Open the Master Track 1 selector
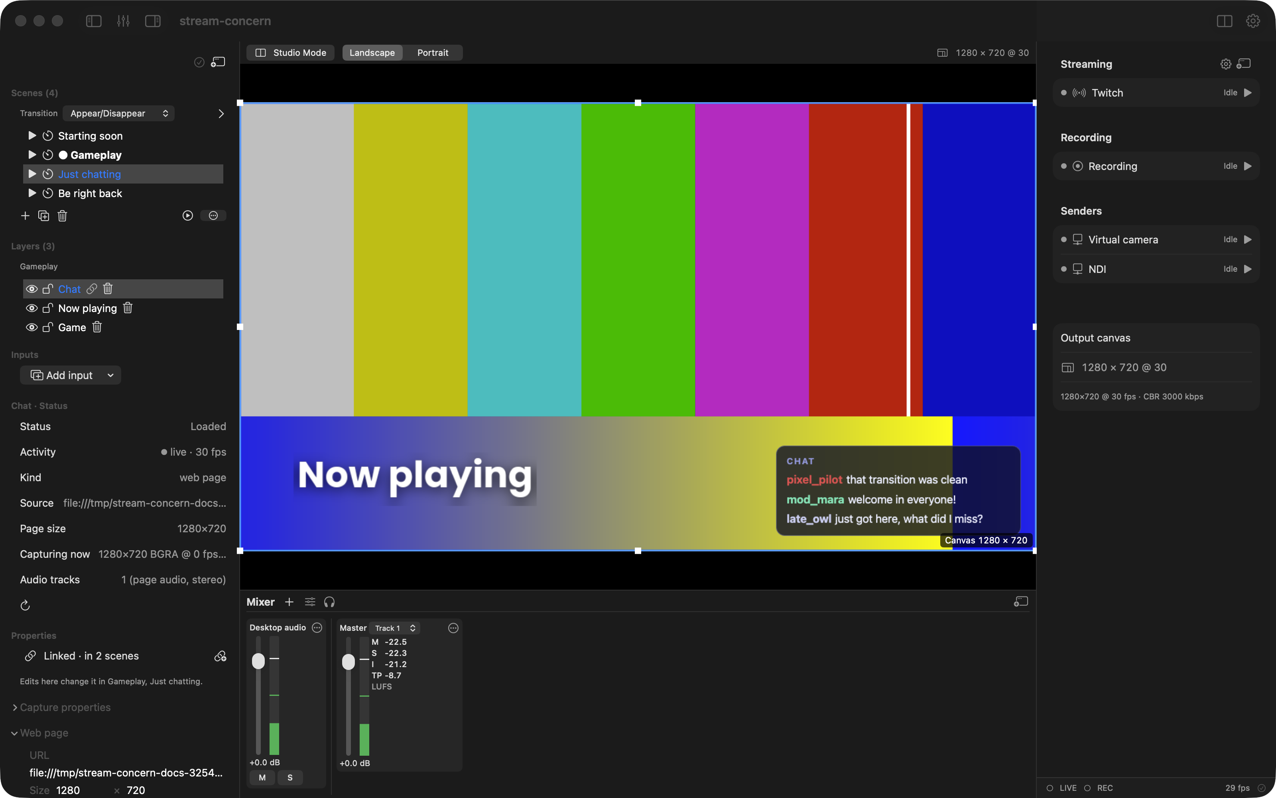 (395, 628)
